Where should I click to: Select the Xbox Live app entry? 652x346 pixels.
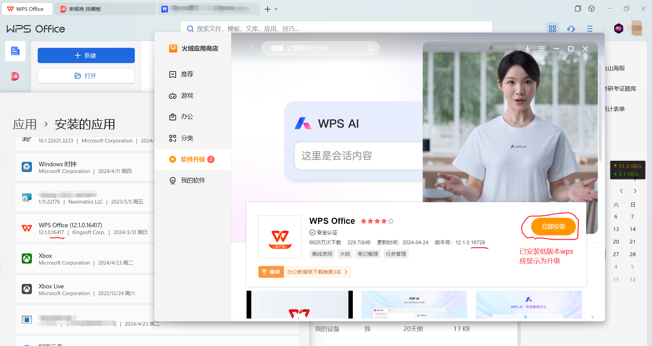click(85, 289)
